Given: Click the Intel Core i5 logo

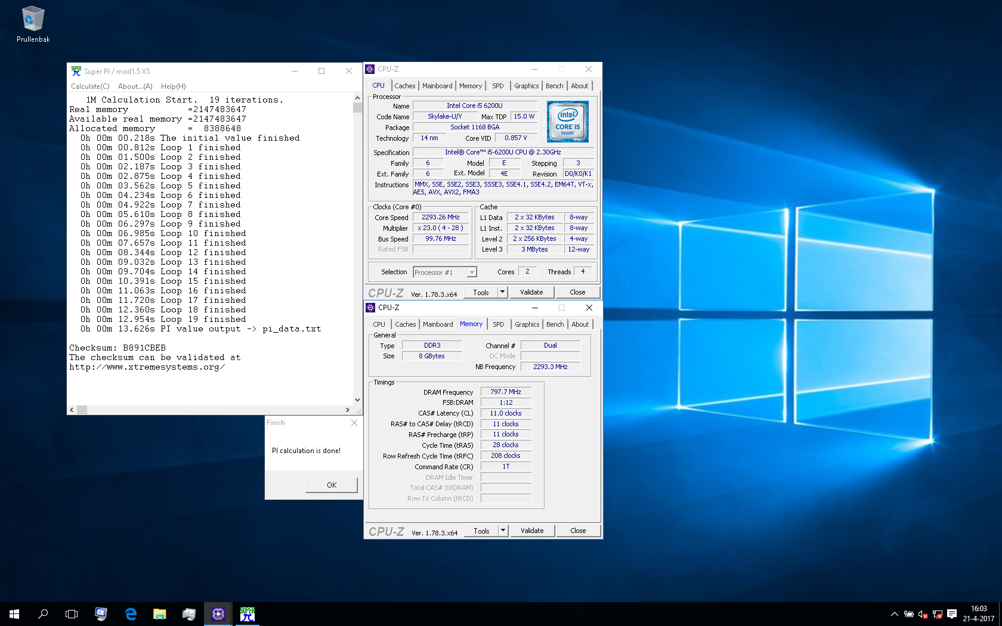Looking at the screenshot, I should click(x=568, y=122).
